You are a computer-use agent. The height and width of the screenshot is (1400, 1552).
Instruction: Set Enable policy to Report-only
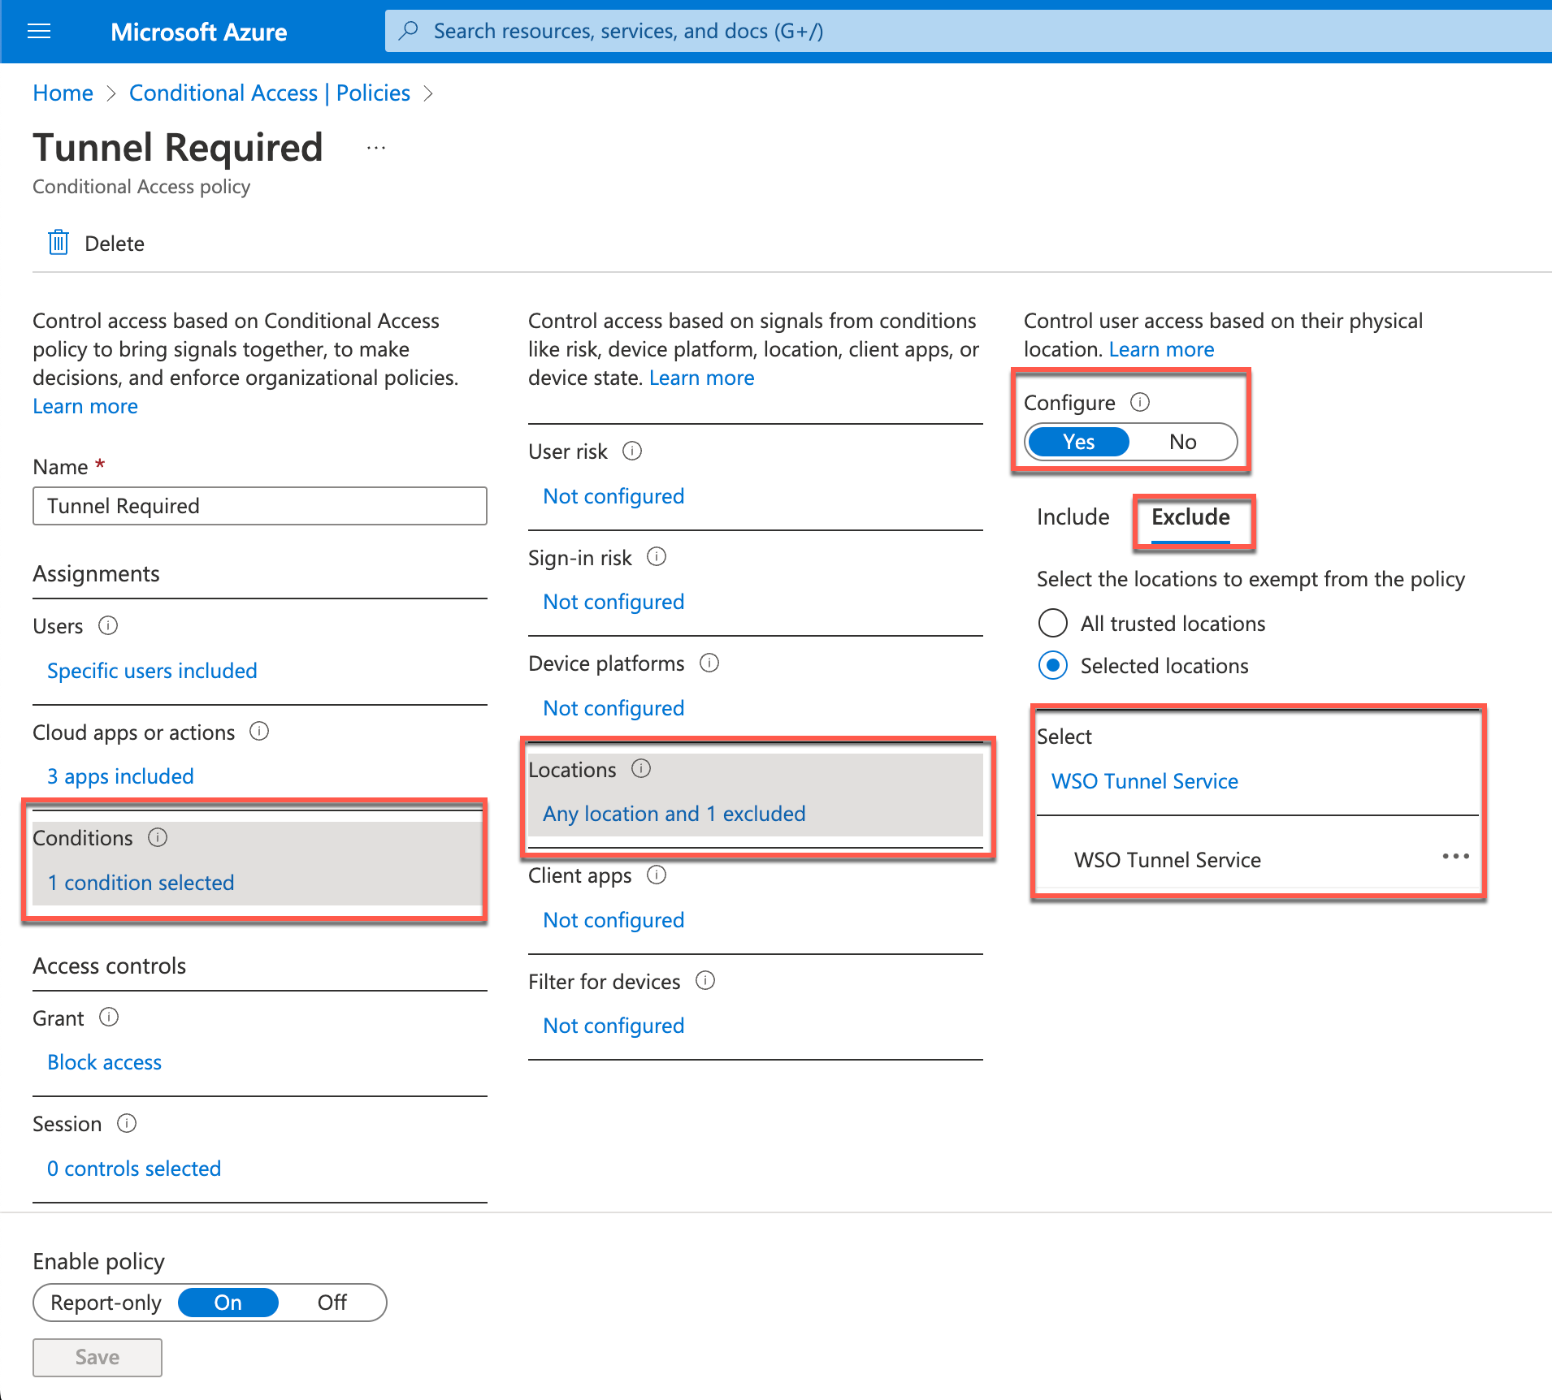click(x=105, y=1302)
